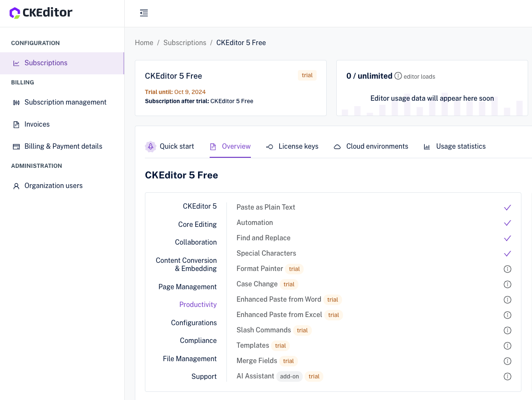Go to the Quick start tab
The image size is (532, 400).
(x=177, y=146)
